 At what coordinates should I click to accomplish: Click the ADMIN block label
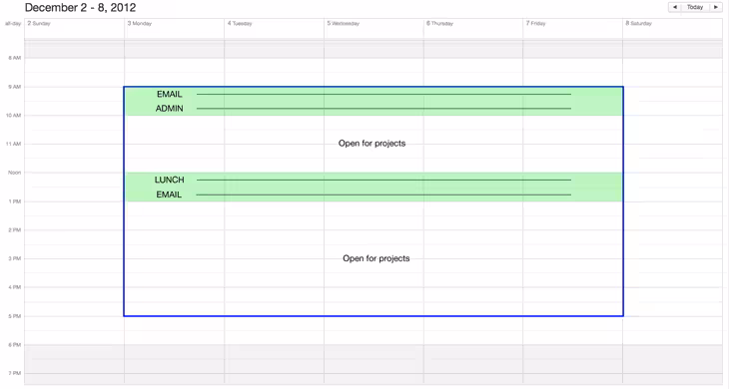[x=169, y=109]
